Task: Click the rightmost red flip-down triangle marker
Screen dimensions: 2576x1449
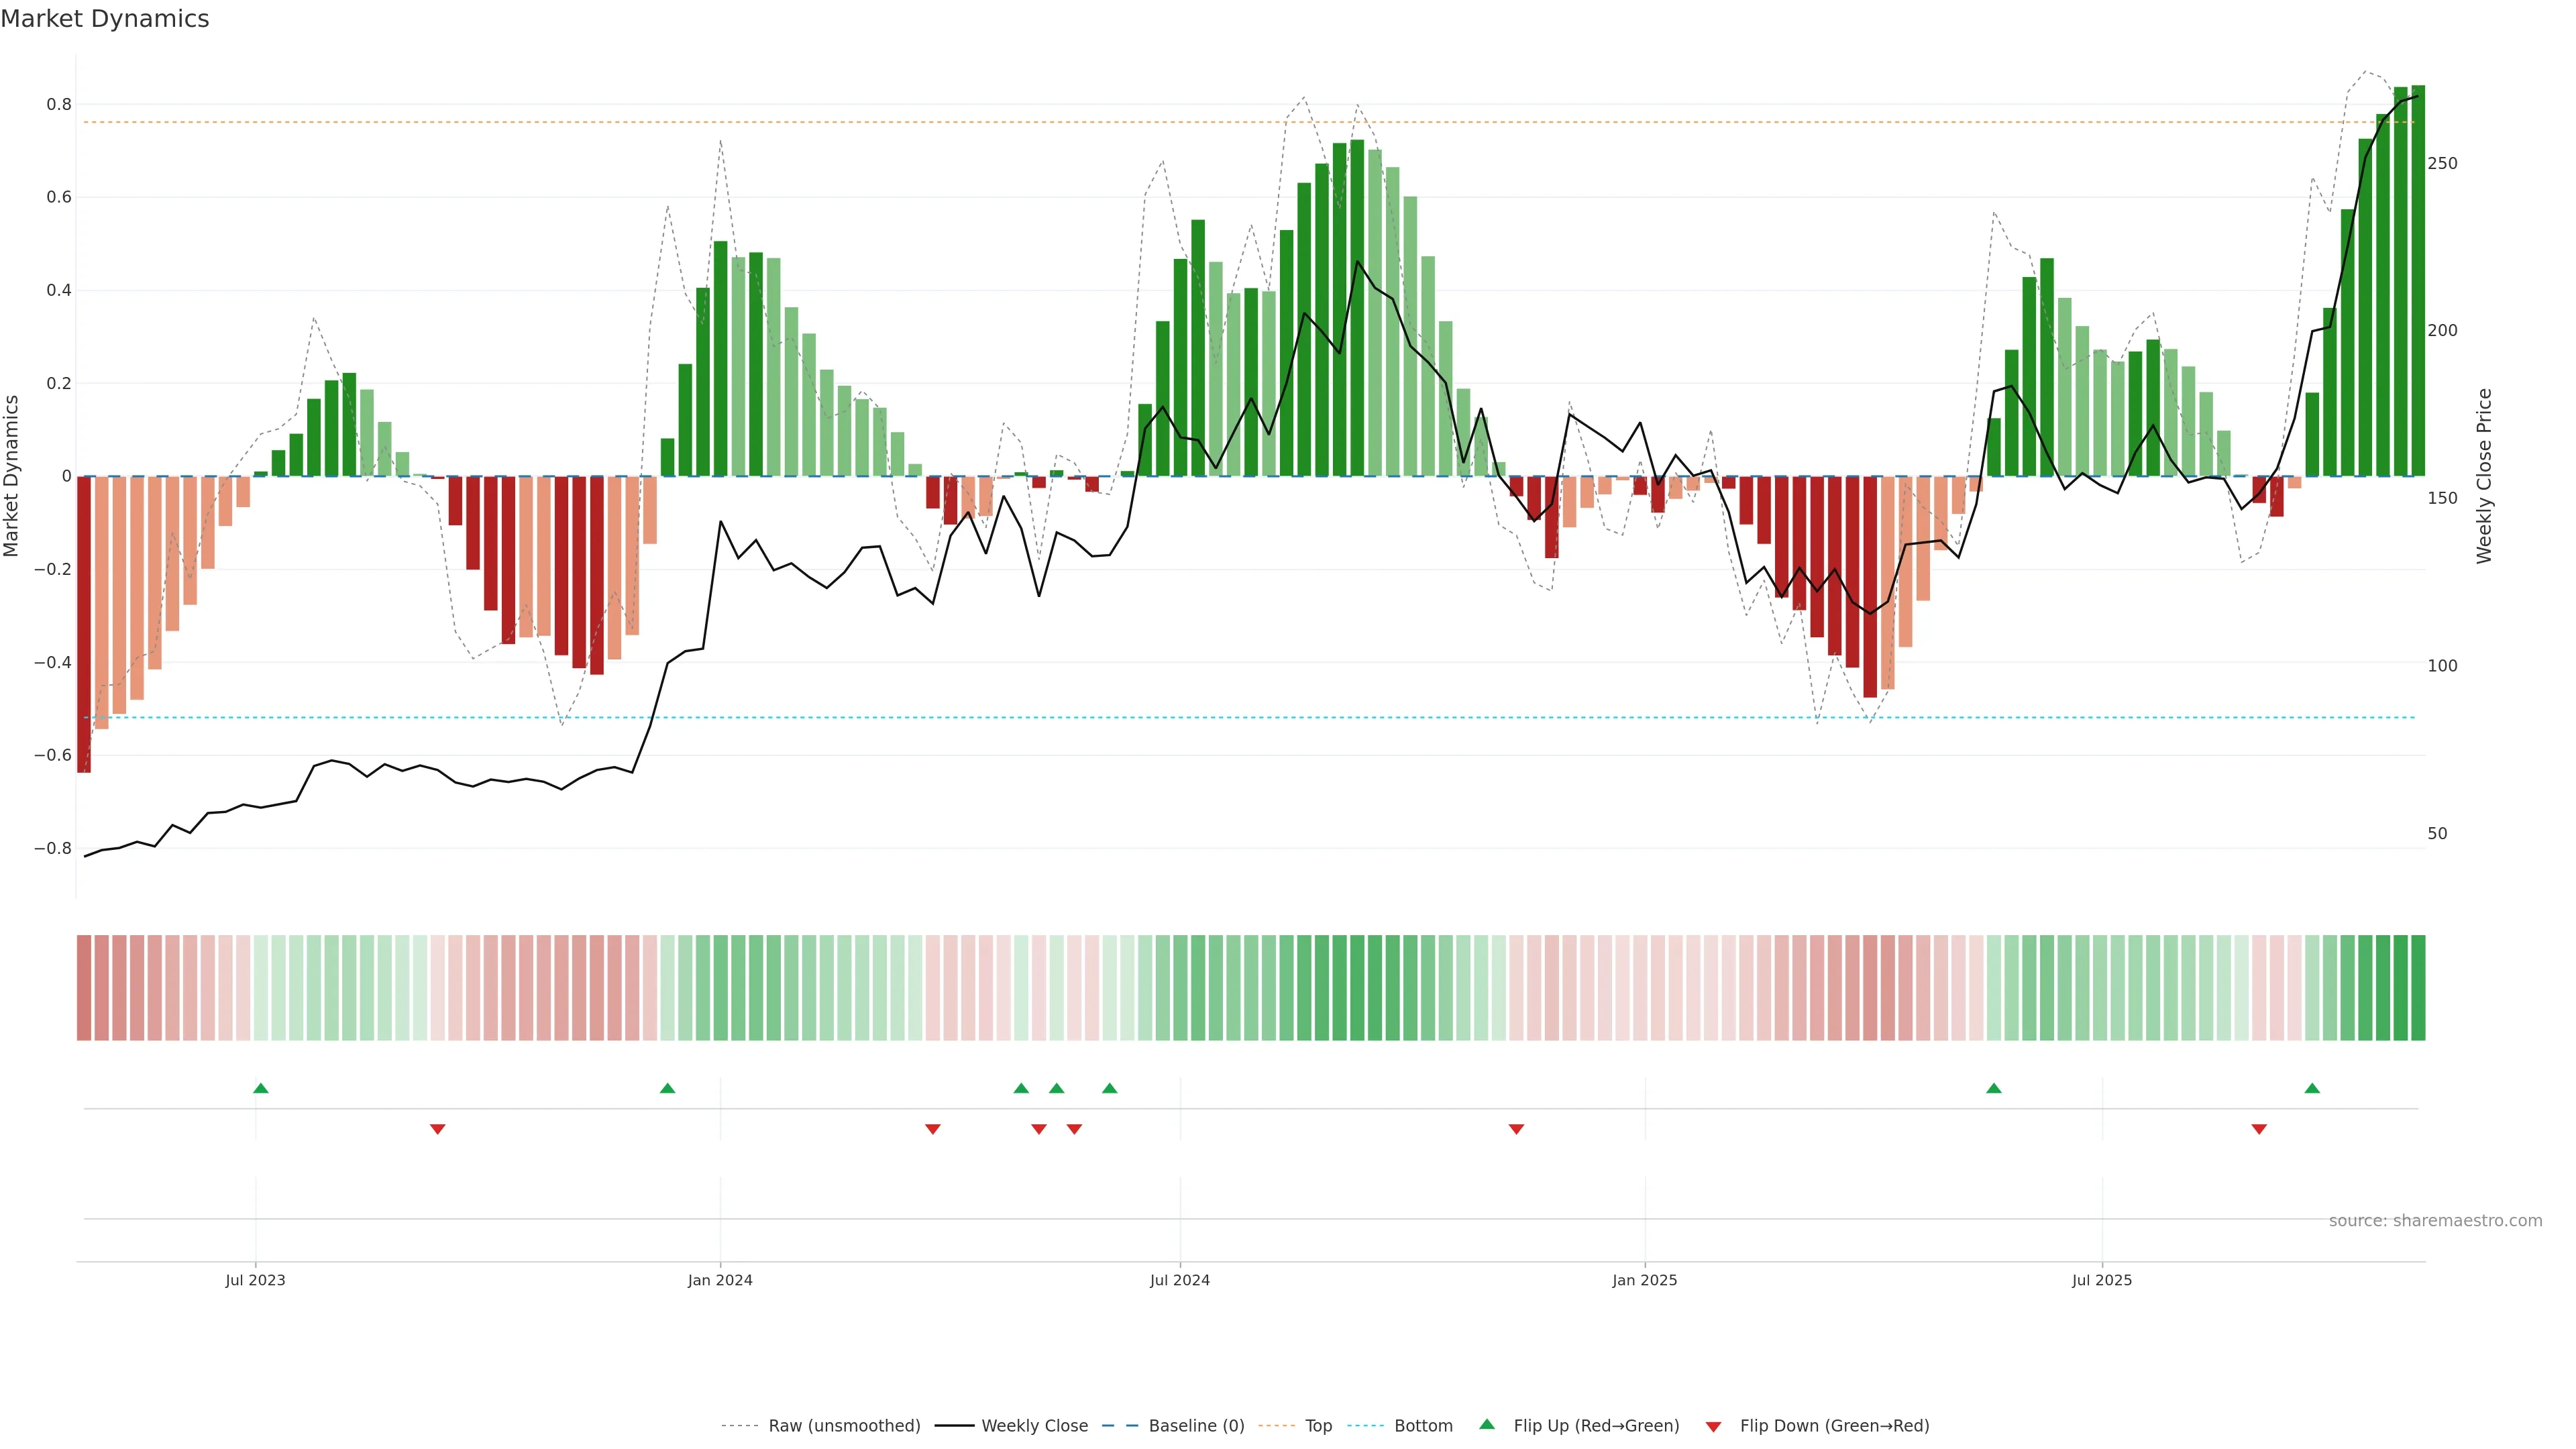Action: 2259,1129
